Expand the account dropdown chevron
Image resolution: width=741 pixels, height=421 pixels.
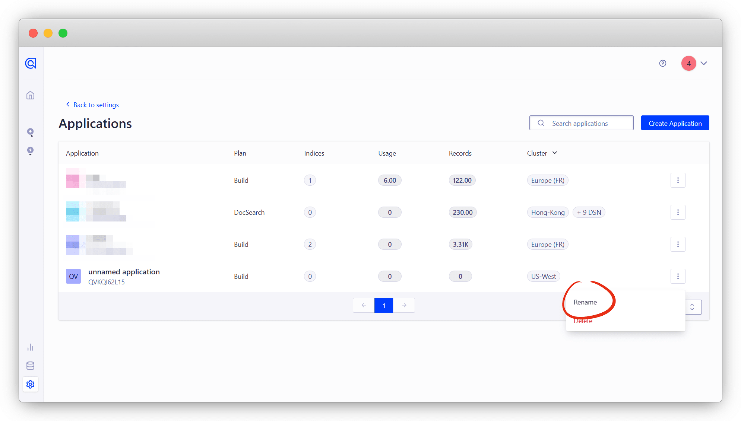(703, 63)
